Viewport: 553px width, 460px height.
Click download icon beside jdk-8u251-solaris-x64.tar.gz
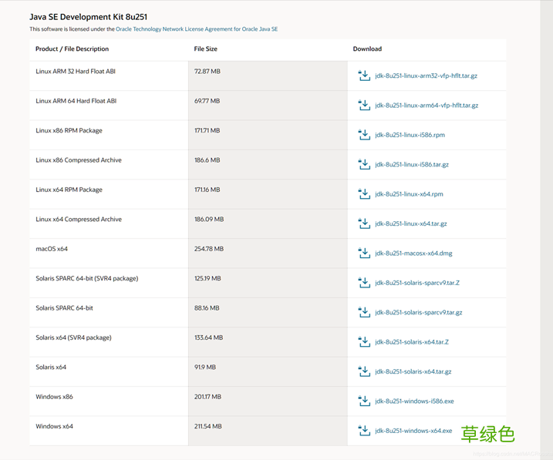coord(364,371)
